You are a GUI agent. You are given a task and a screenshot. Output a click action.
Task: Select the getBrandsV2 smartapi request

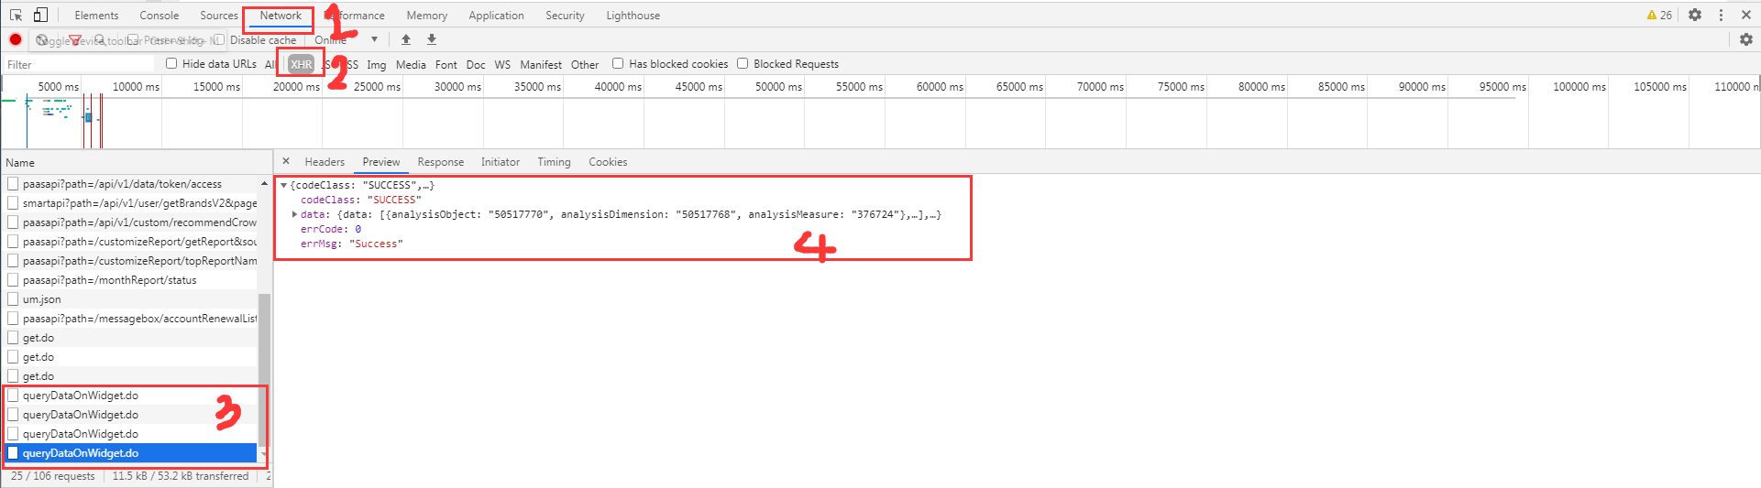(131, 203)
